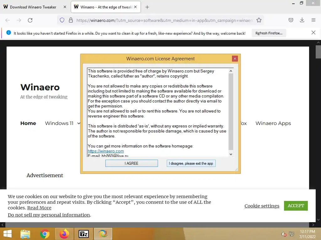
Task: Open the Firefox hamburger application menu
Action: (x=313, y=20)
